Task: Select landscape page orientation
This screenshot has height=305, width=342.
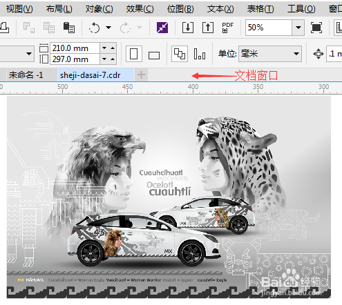Action: (x=154, y=55)
